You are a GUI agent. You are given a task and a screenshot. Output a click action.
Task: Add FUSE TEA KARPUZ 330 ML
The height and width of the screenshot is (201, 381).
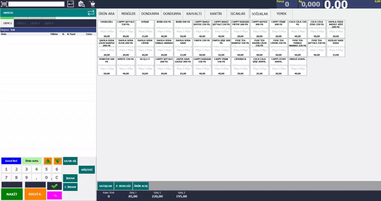pos(240,48)
